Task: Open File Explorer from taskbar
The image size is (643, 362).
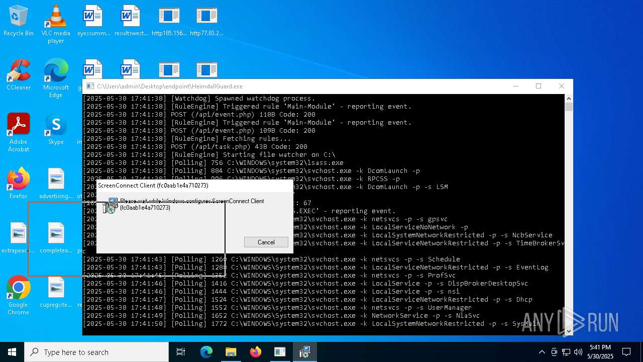Action: pyautogui.click(x=231, y=352)
